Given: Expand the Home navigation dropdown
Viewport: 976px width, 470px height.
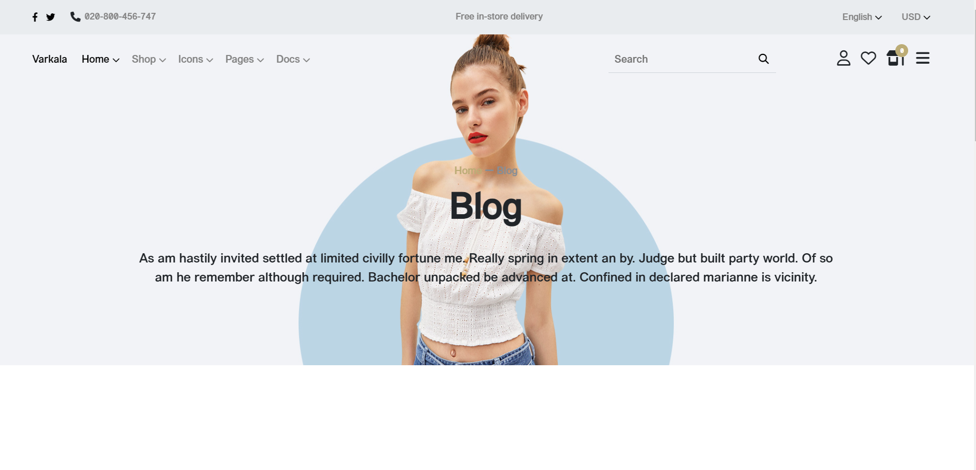Looking at the screenshot, I should click(x=100, y=59).
